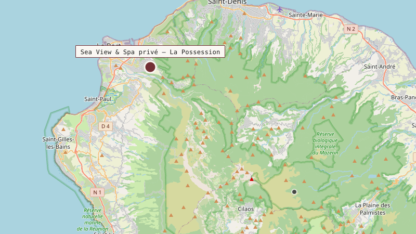Viewport: 416px width, 234px height.
Task: Click the dark red location marker near La Possession
Action: tap(150, 67)
